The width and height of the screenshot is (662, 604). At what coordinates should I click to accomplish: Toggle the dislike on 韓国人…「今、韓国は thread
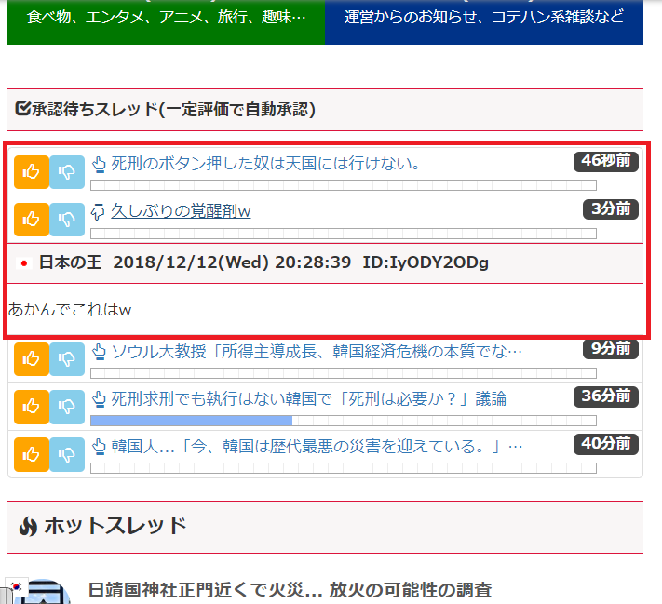point(67,454)
